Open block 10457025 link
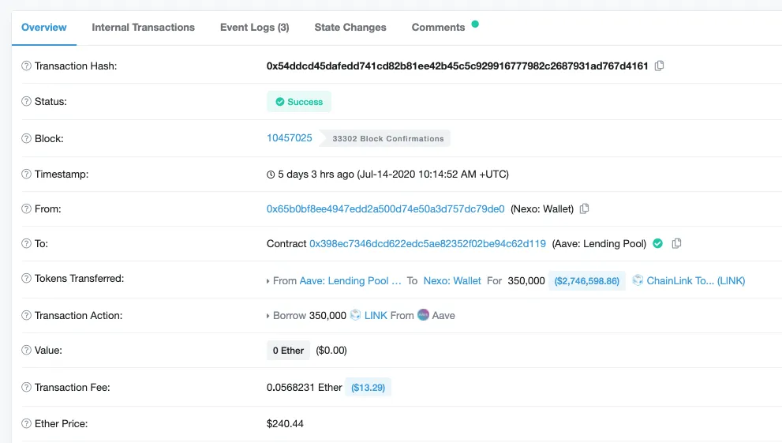 pyautogui.click(x=290, y=137)
